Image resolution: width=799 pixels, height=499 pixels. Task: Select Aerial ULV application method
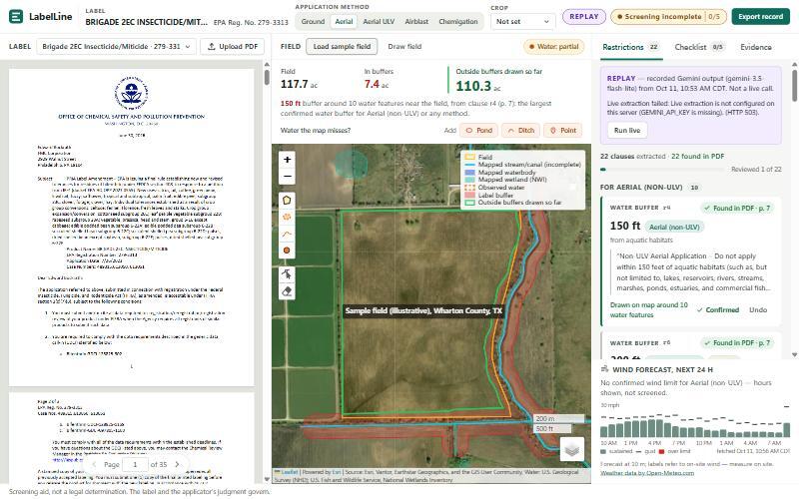[x=379, y=21]
